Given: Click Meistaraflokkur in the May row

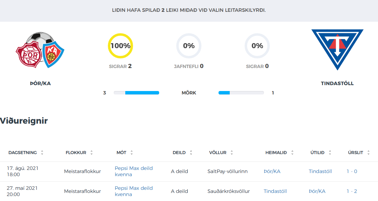Looking at the screenshot, I should 82,191.
